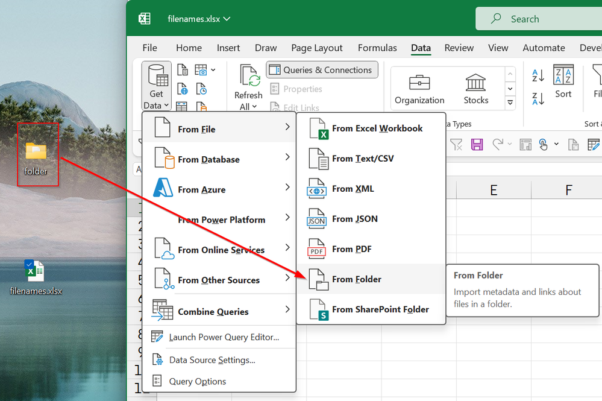Switch to the Page Layout tab

(317, 48)
